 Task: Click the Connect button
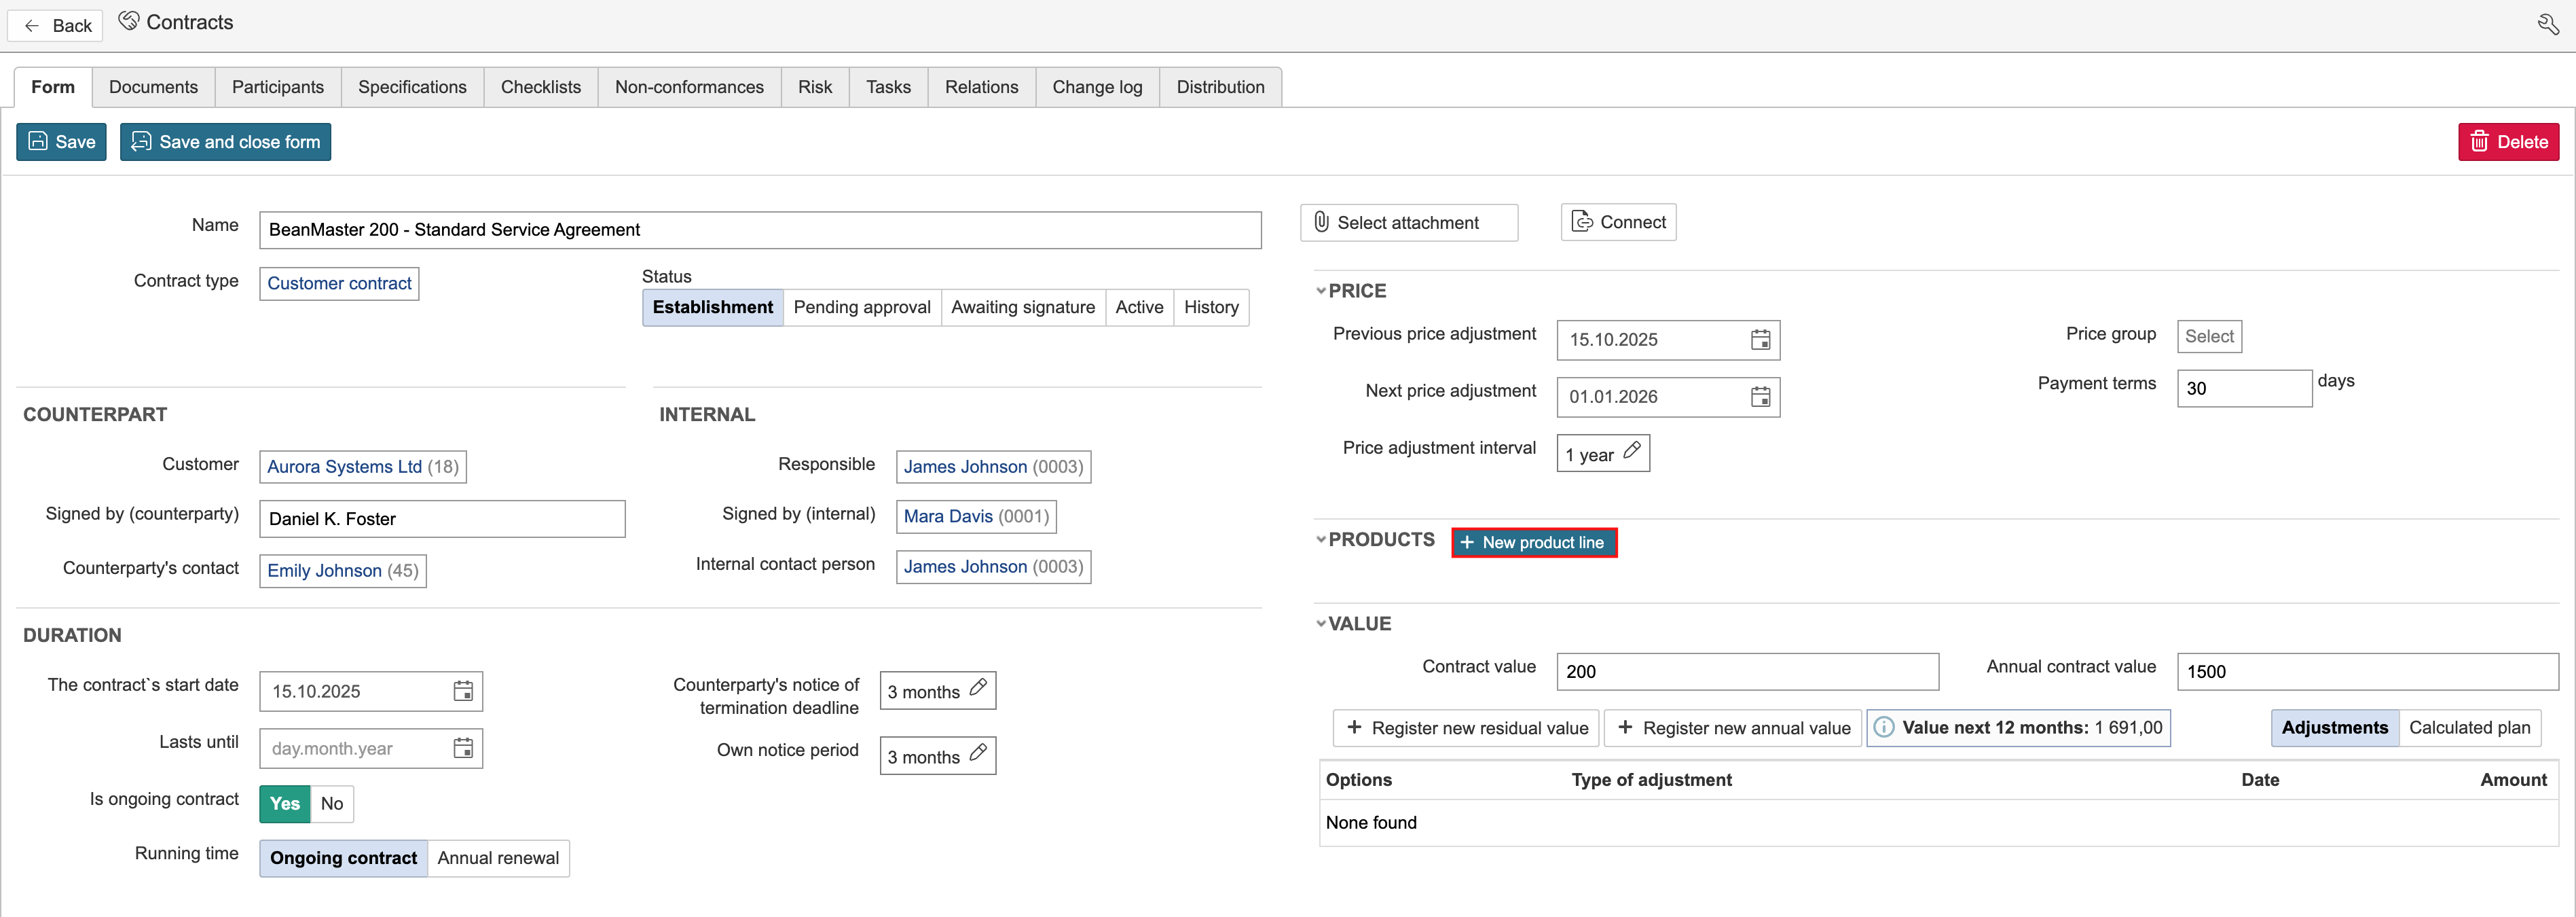pos(1618,222)
